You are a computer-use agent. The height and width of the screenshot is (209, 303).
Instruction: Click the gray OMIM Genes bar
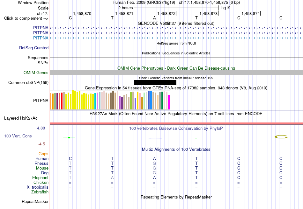[176, 73]
